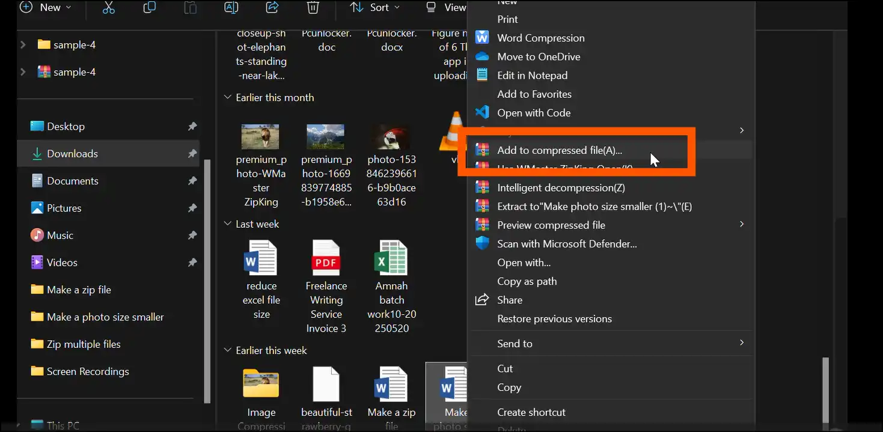Open the New dropdown button
The width and height of the screenshot is (883, 432).
45,8
